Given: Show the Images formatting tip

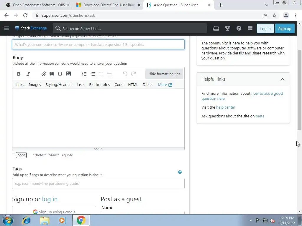Looking at the screenshot, I should 35,84.
